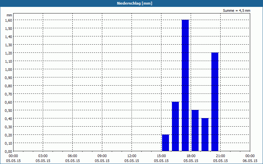Click the 15:00 time axis label
Image resolution: width=263 pixels, height=164 pixels.
tap(161, 156)
